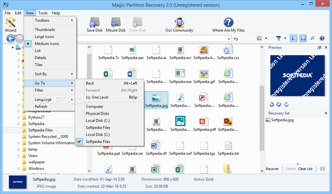Viewport: 332px width, 194px height.
Task: Click Refresh in the View menu
Action: [x=50, y=107]
